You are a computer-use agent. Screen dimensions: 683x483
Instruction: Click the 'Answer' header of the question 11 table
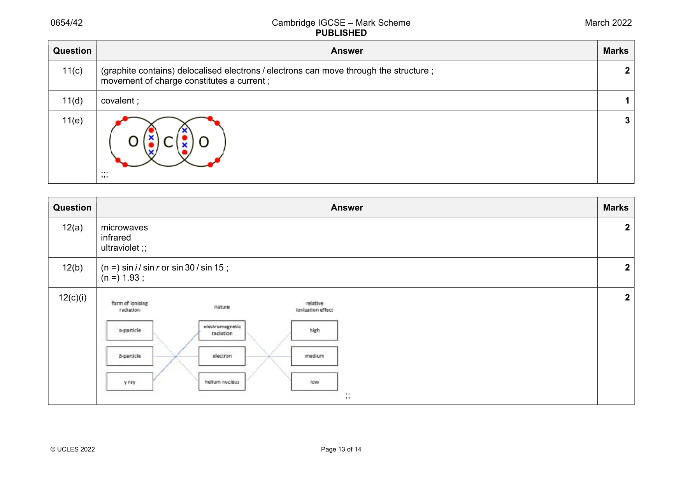347,51
